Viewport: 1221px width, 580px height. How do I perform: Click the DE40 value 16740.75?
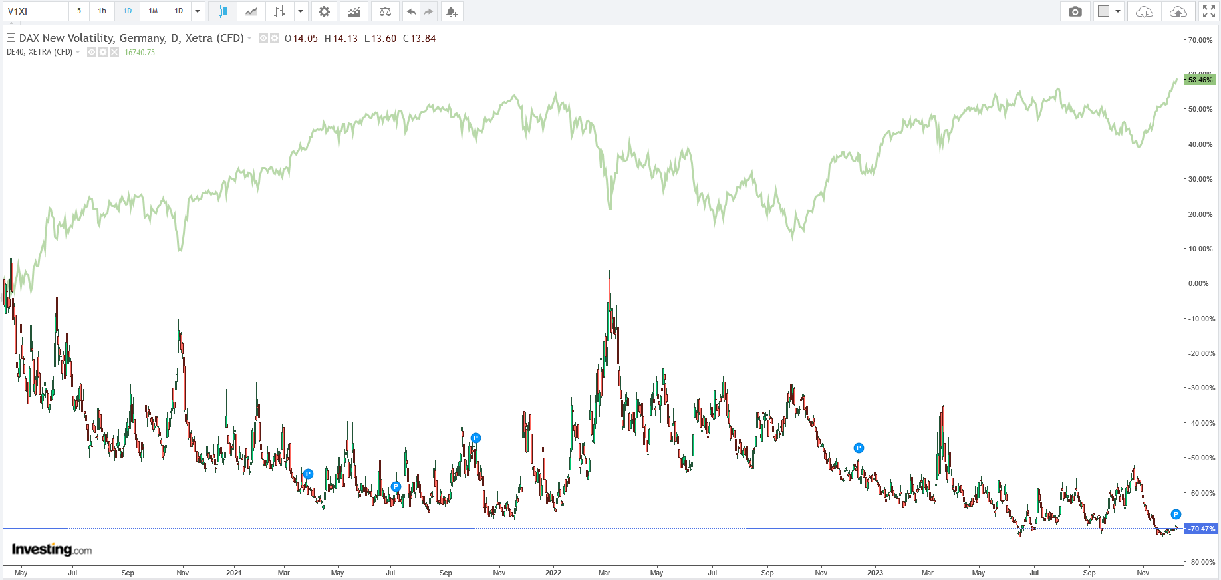click(140, 53)
